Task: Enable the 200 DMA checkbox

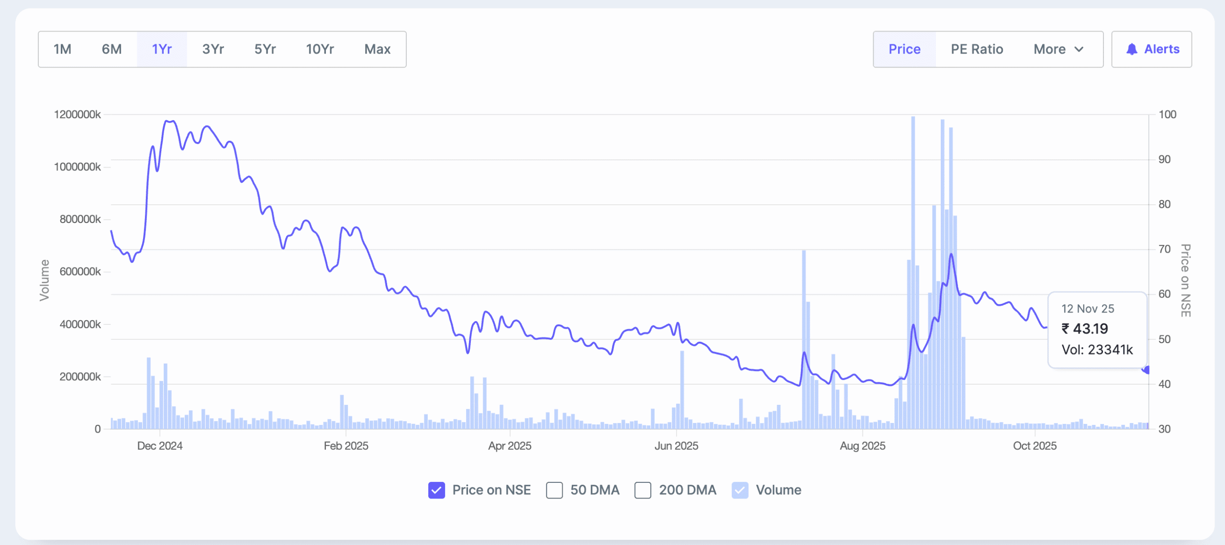Action: click(643, 490)
